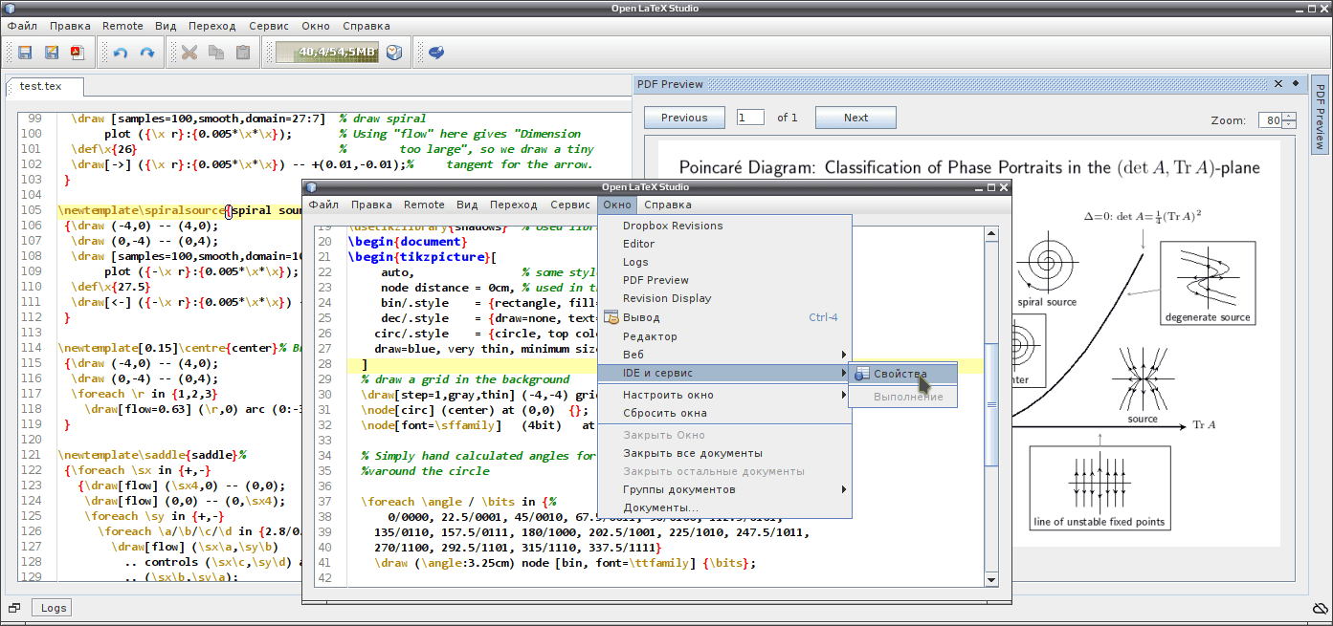
Task: Click the memory usage bar in toolbar
Action: pos(327,53)
